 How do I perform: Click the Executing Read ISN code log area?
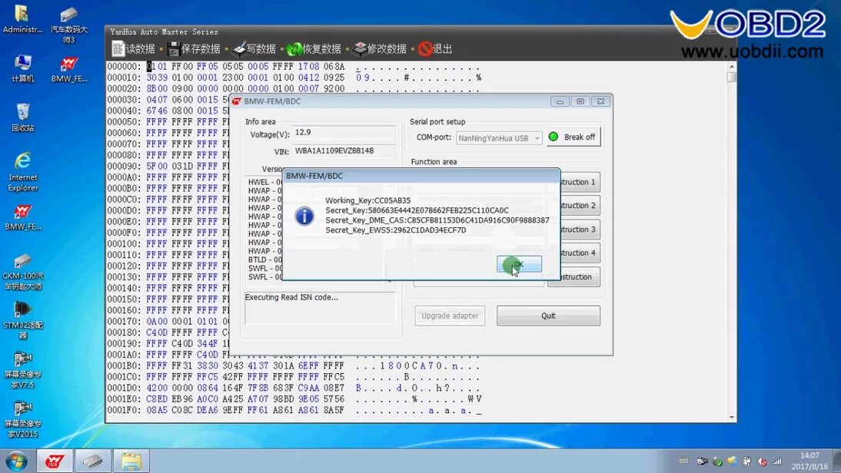pyautogui.click(x=320, y=307)
